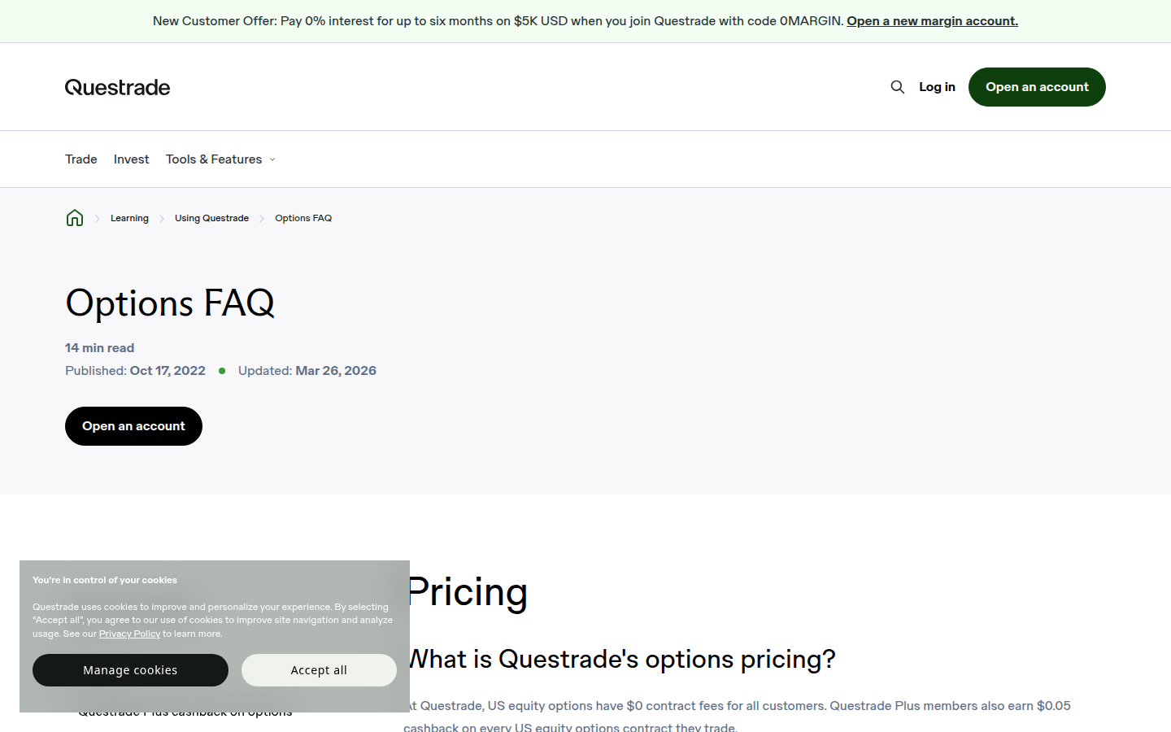Go to Learning breadcrumb
The height and width of the screenshot is (732, 1171).
pyautogui.click(x=129, y=218)
